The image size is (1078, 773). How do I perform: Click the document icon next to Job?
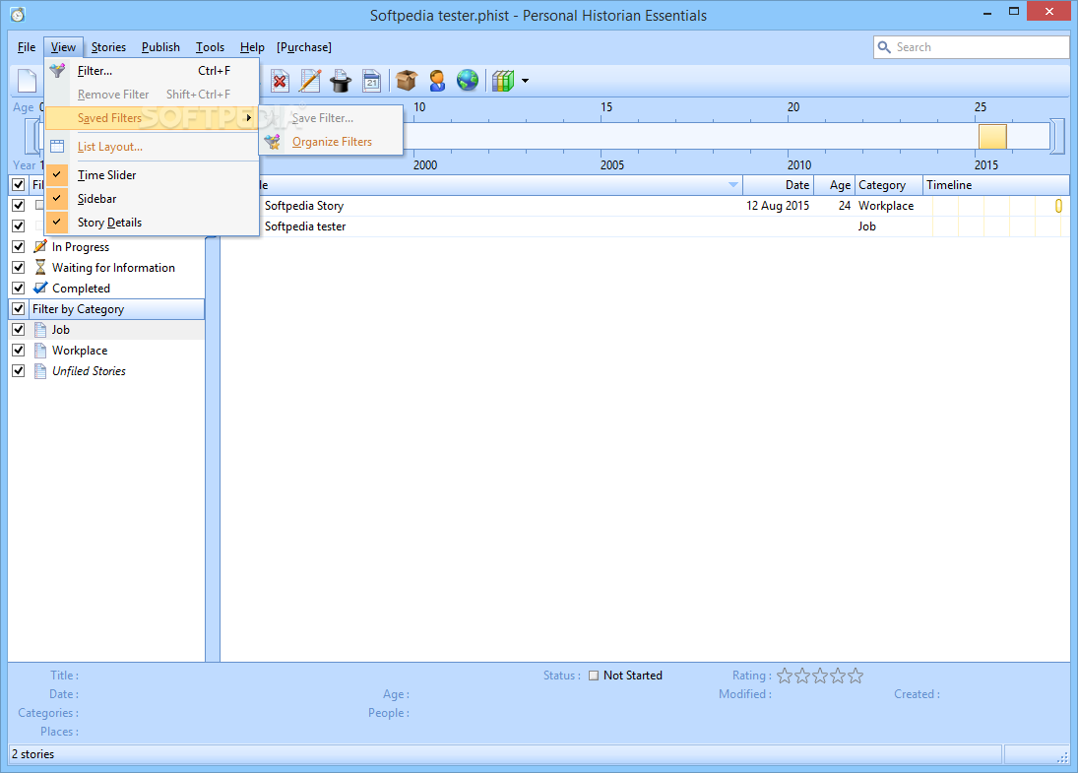40,330
